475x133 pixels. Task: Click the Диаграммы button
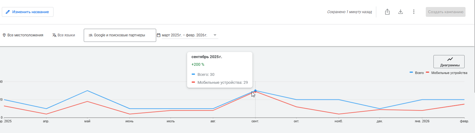tap(449, 62)
